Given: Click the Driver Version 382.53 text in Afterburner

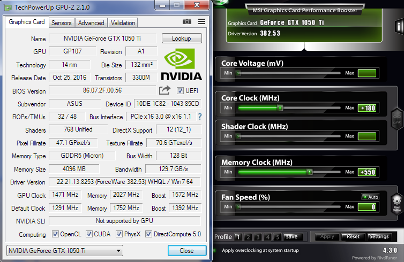Looking at the screenshot, I should tap(270, 34).
